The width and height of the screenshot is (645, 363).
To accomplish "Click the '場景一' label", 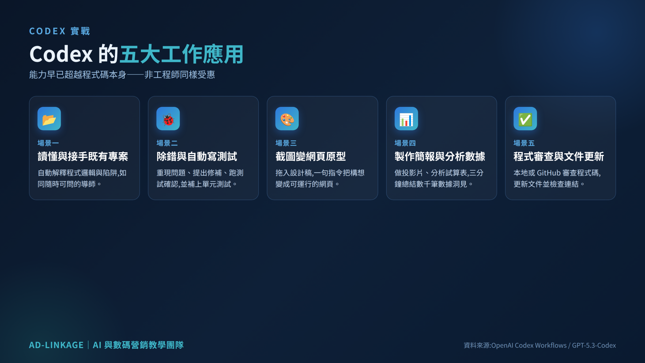I will [x=48, y=143].
